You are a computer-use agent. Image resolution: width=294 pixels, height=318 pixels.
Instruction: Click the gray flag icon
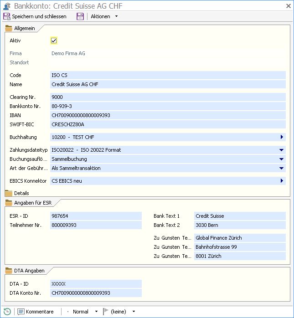click(106, 312)
